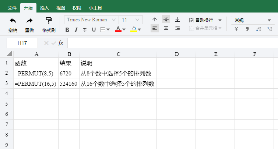
Task: Apply currency ¥ format
Action: coord(236,29)
